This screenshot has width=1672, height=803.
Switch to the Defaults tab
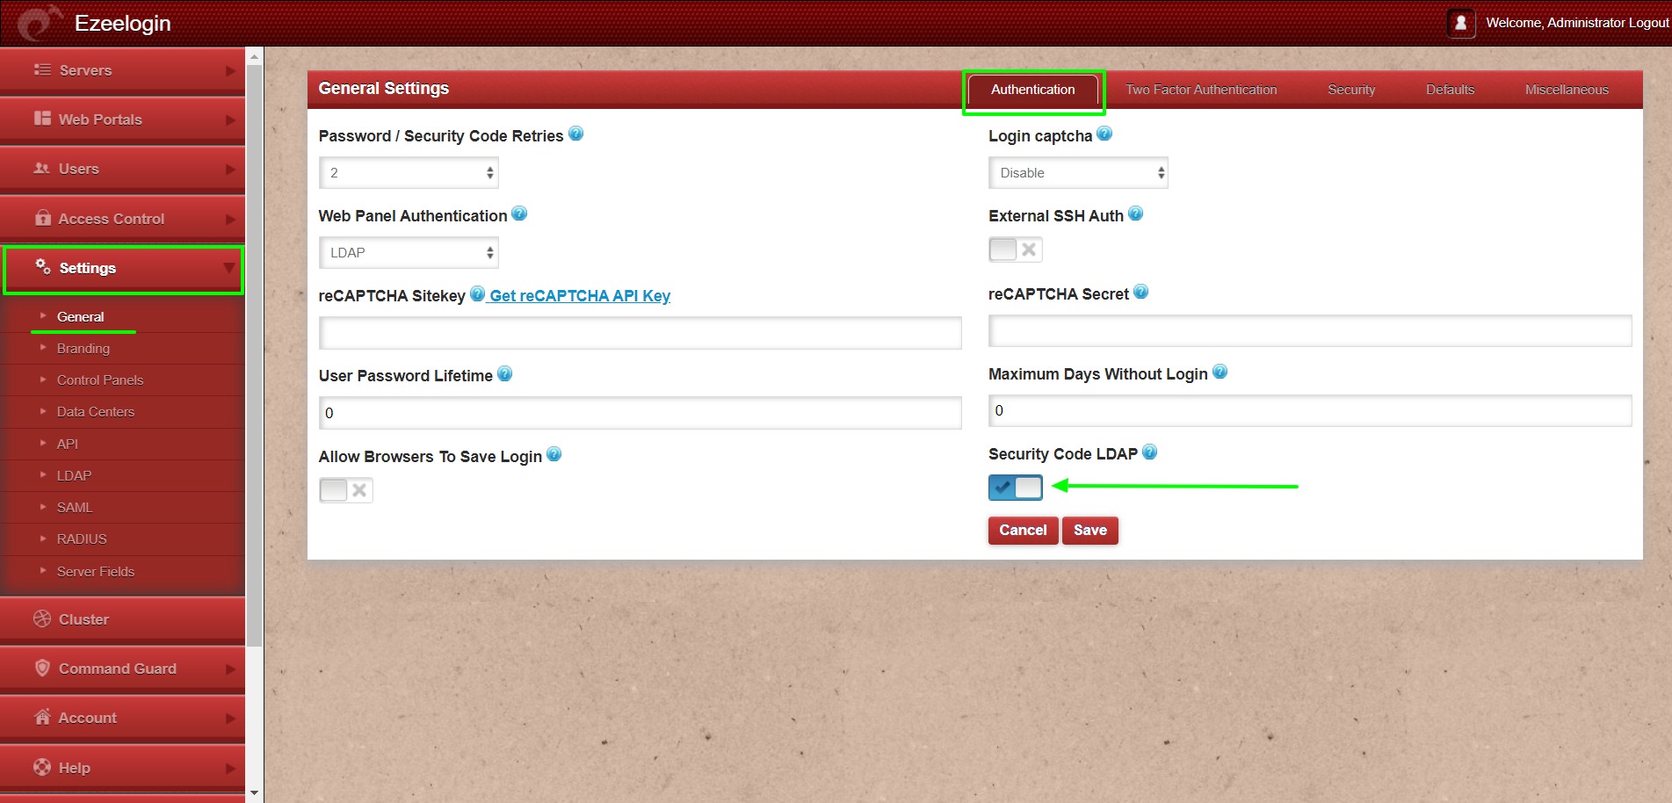(1450, 90)
